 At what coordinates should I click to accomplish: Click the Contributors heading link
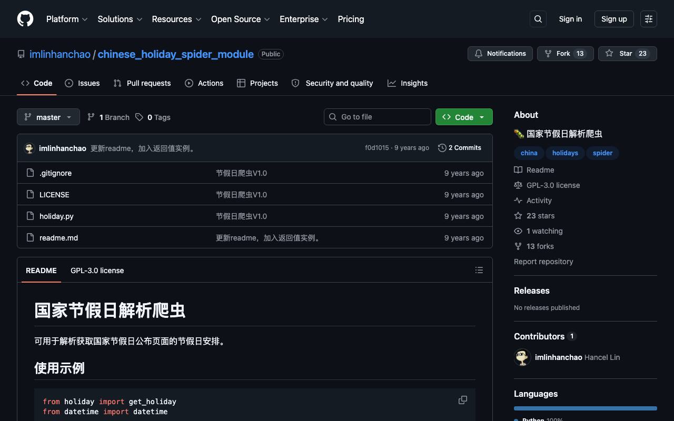pyautogui.click(x=545, y=336)
